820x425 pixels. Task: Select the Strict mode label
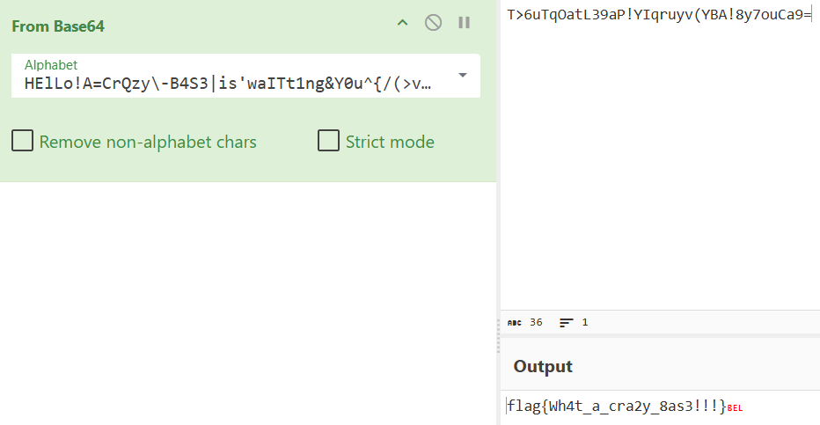point(390,143)
